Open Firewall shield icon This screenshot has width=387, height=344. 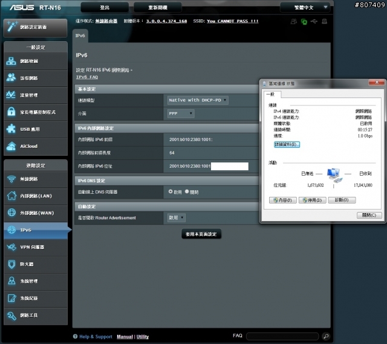click(11, 264)
